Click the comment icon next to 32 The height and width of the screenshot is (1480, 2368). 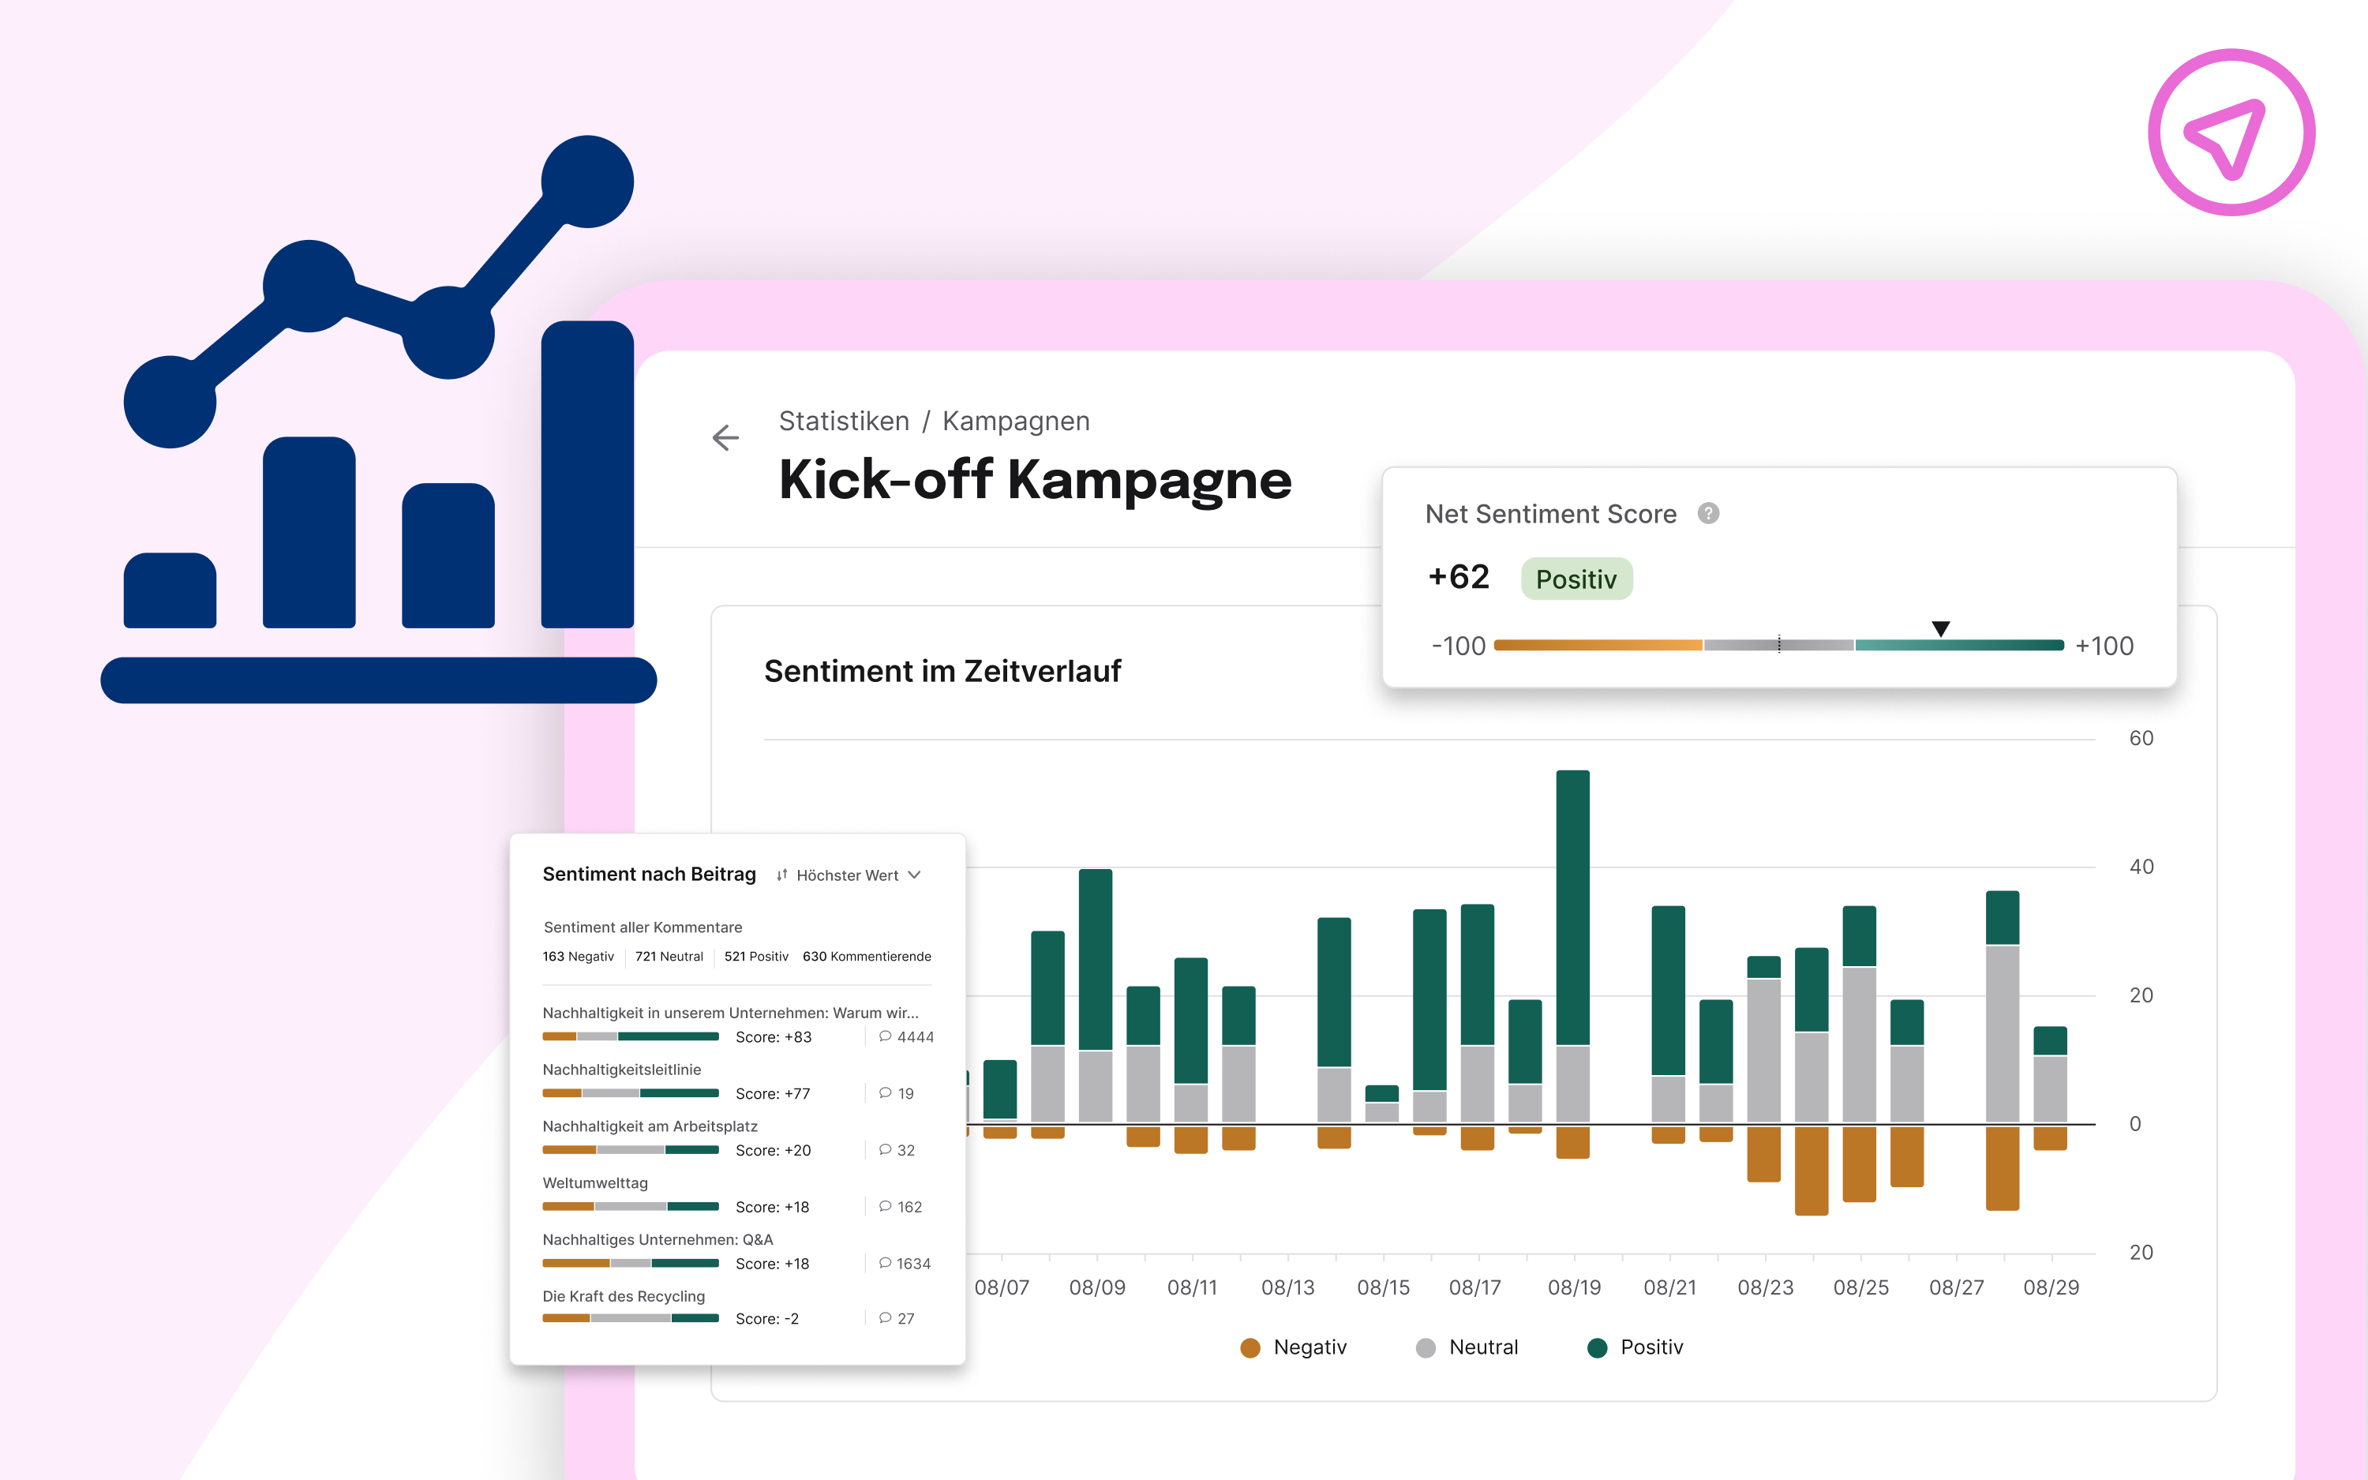point(885,1150)
